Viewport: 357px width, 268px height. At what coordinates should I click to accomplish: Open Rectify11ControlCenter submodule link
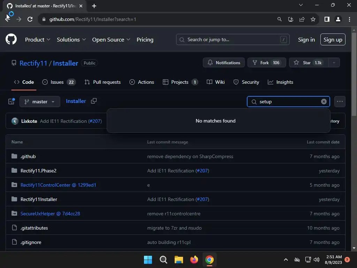(58, 185)
